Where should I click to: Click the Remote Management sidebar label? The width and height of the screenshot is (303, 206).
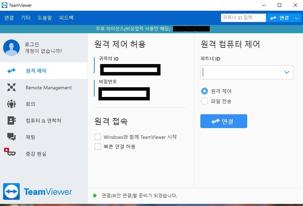click(49, 88)
